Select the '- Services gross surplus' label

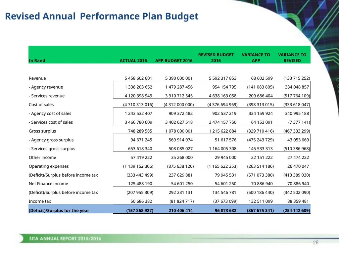(x=52, y=149)
